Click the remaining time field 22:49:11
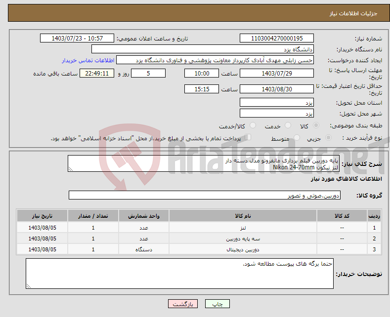The width and height of the screenshot is (390, 317). point(97,73)
